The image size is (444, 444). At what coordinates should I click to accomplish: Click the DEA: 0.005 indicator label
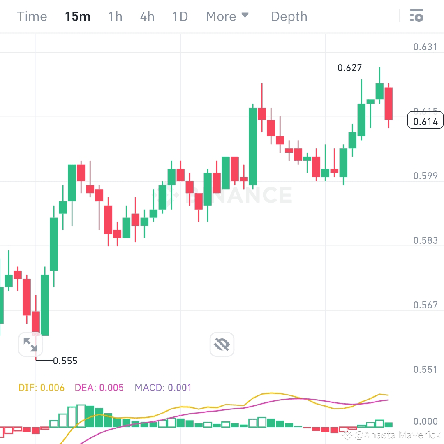click(99, 387)
